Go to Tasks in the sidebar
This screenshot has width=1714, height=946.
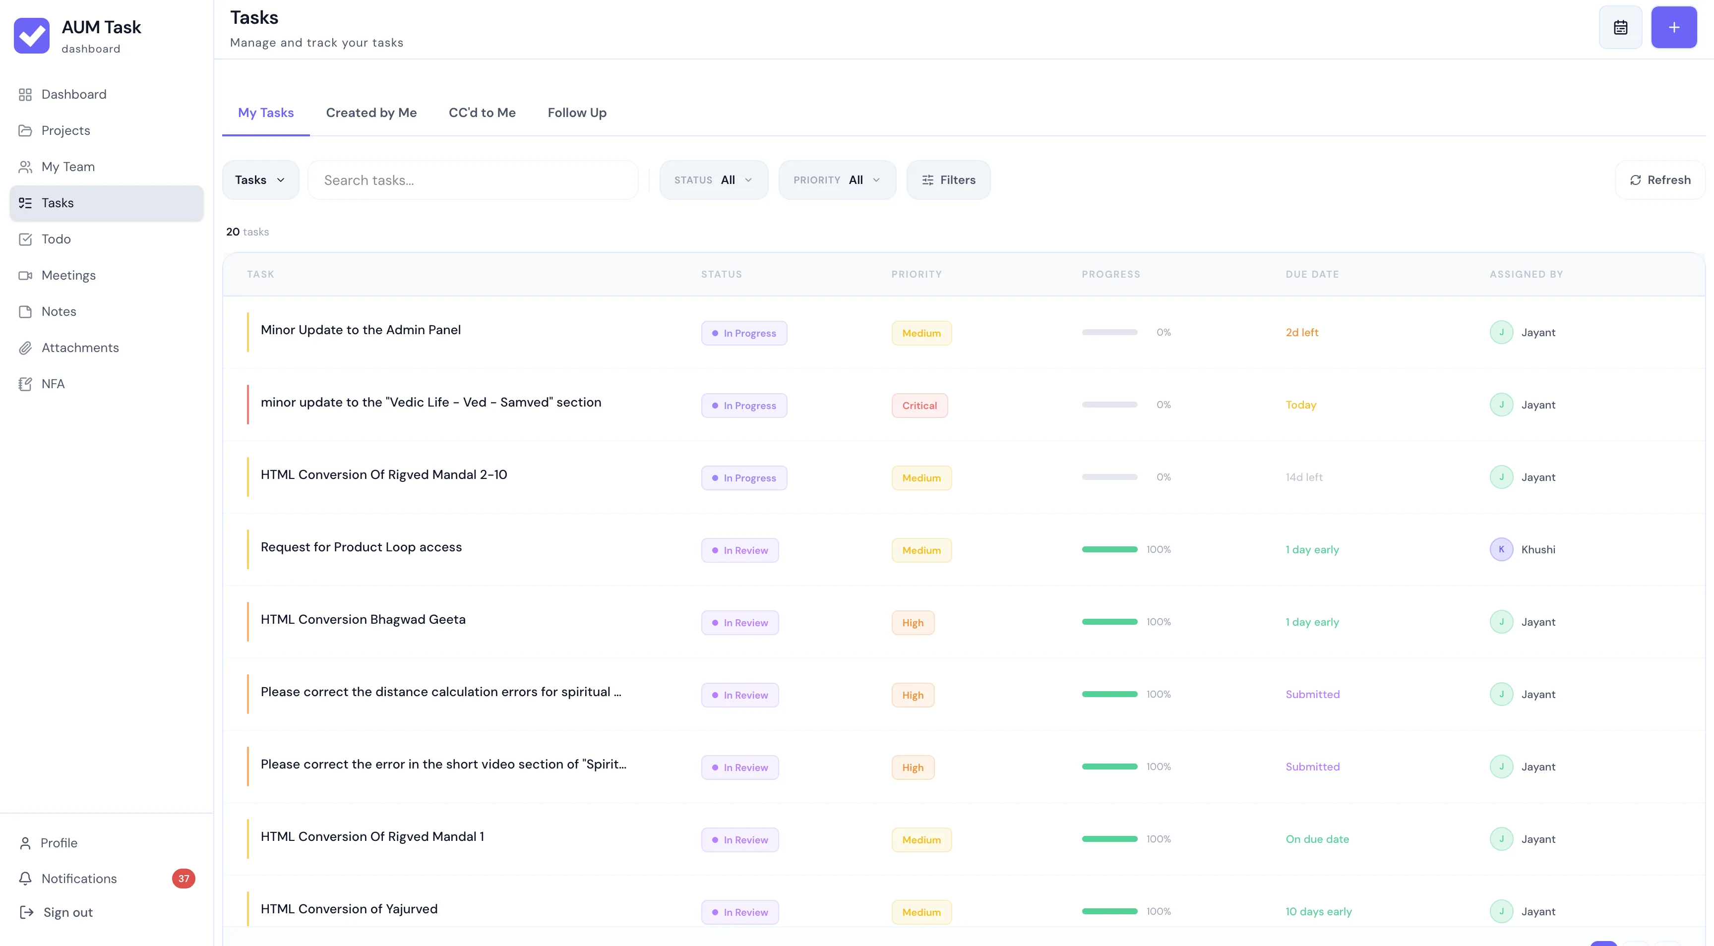coord(107,203)
